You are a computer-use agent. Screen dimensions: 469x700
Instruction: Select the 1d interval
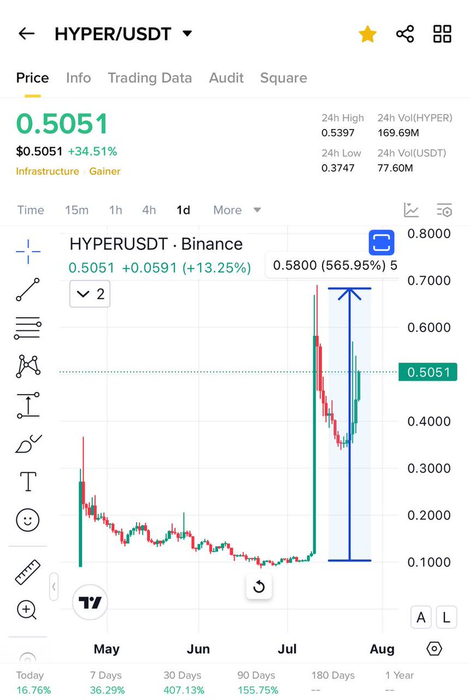(x=183, y=210)
